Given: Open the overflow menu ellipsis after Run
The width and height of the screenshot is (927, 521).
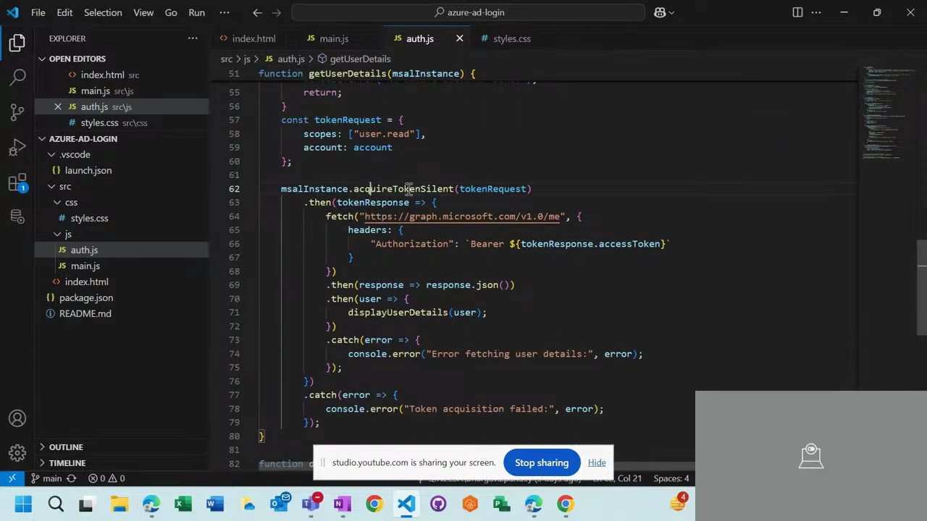Looking at the screenshot, I should click(x=225, y=12).
